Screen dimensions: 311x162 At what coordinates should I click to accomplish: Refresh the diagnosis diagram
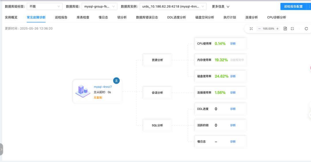pyautogui.click(x=306, y=29)
